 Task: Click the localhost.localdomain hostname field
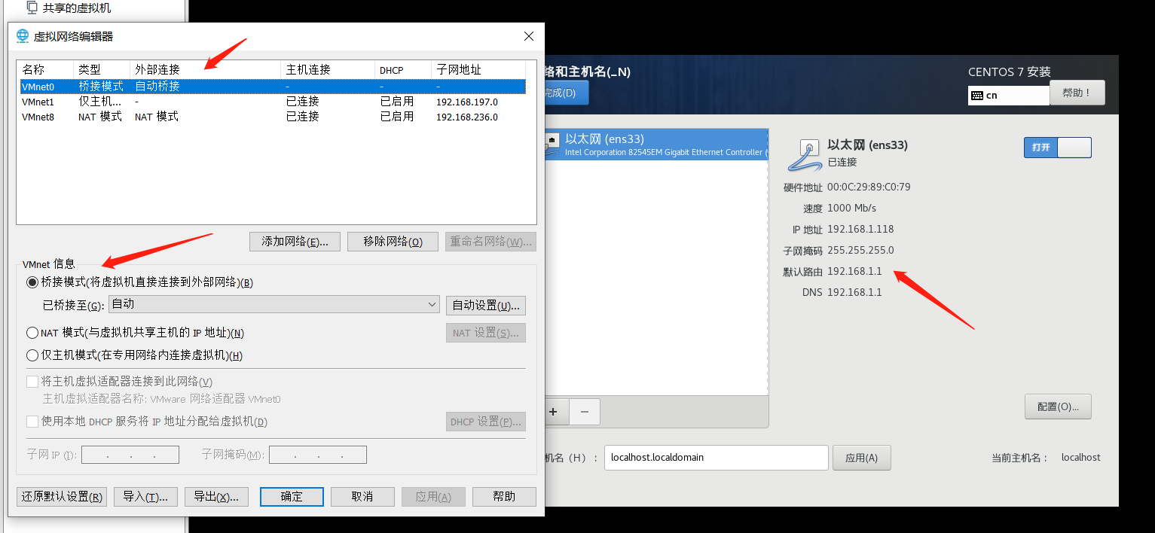[x=716, y=457]
